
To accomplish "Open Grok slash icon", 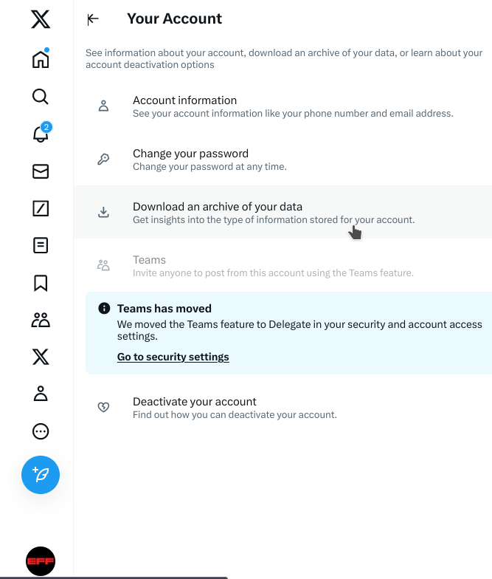I will (41, 209).
